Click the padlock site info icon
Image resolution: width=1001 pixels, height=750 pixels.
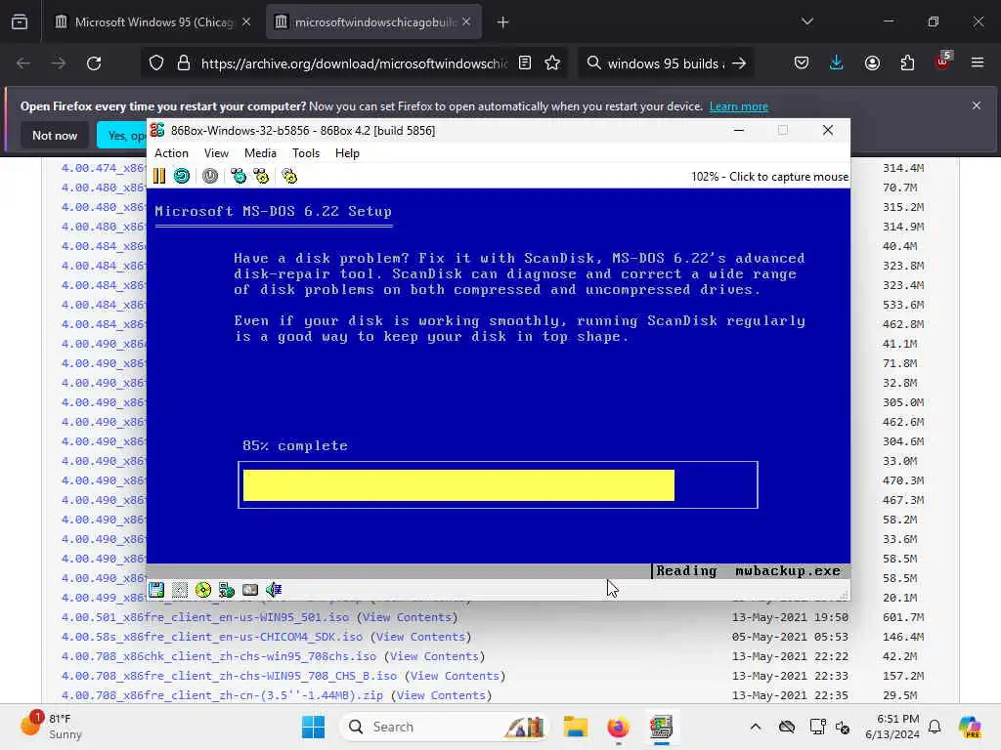pyautogui.click(x=184, y=63)
